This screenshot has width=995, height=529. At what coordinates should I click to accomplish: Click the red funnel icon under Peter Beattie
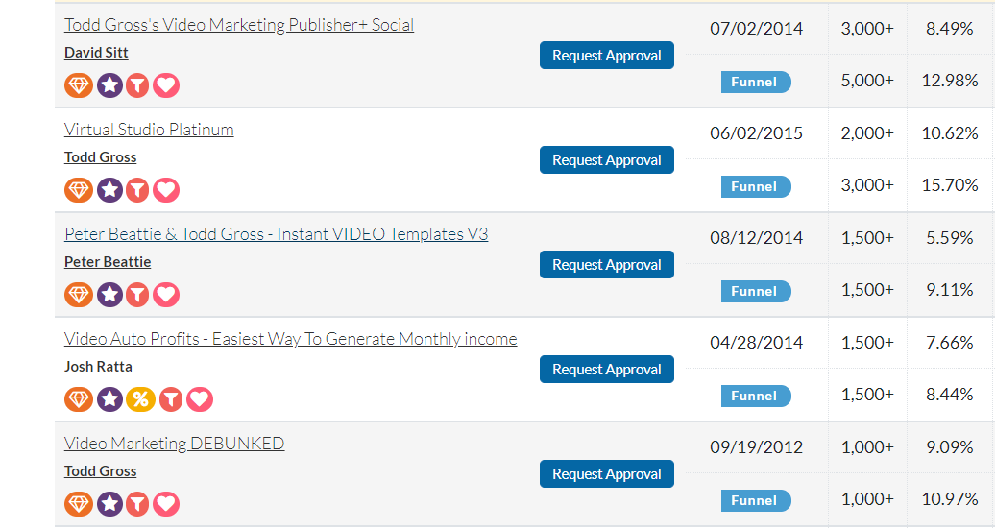coord(137,295)
